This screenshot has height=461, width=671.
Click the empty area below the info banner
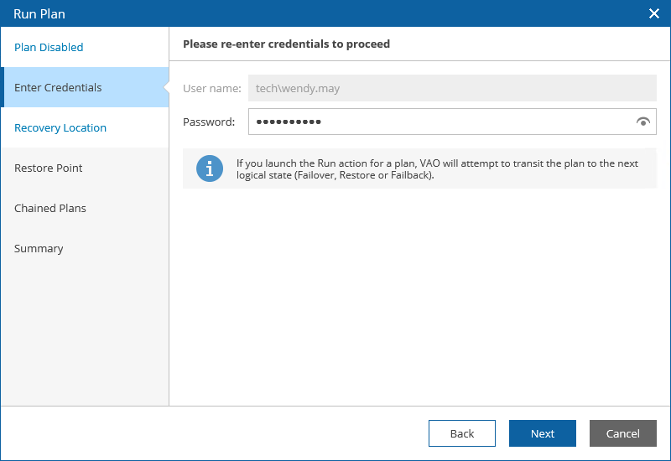point(419,293)
